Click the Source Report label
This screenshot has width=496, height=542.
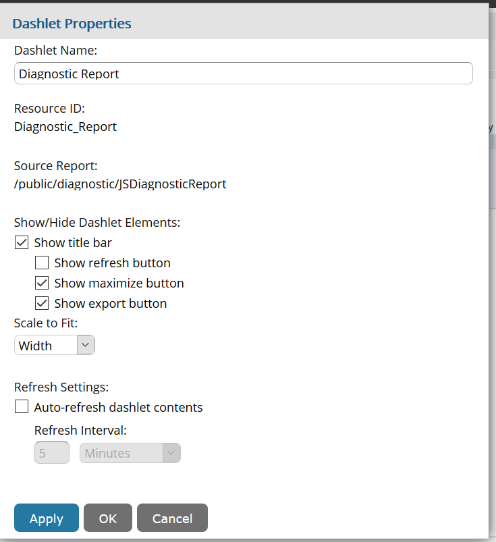click(55, 166)
